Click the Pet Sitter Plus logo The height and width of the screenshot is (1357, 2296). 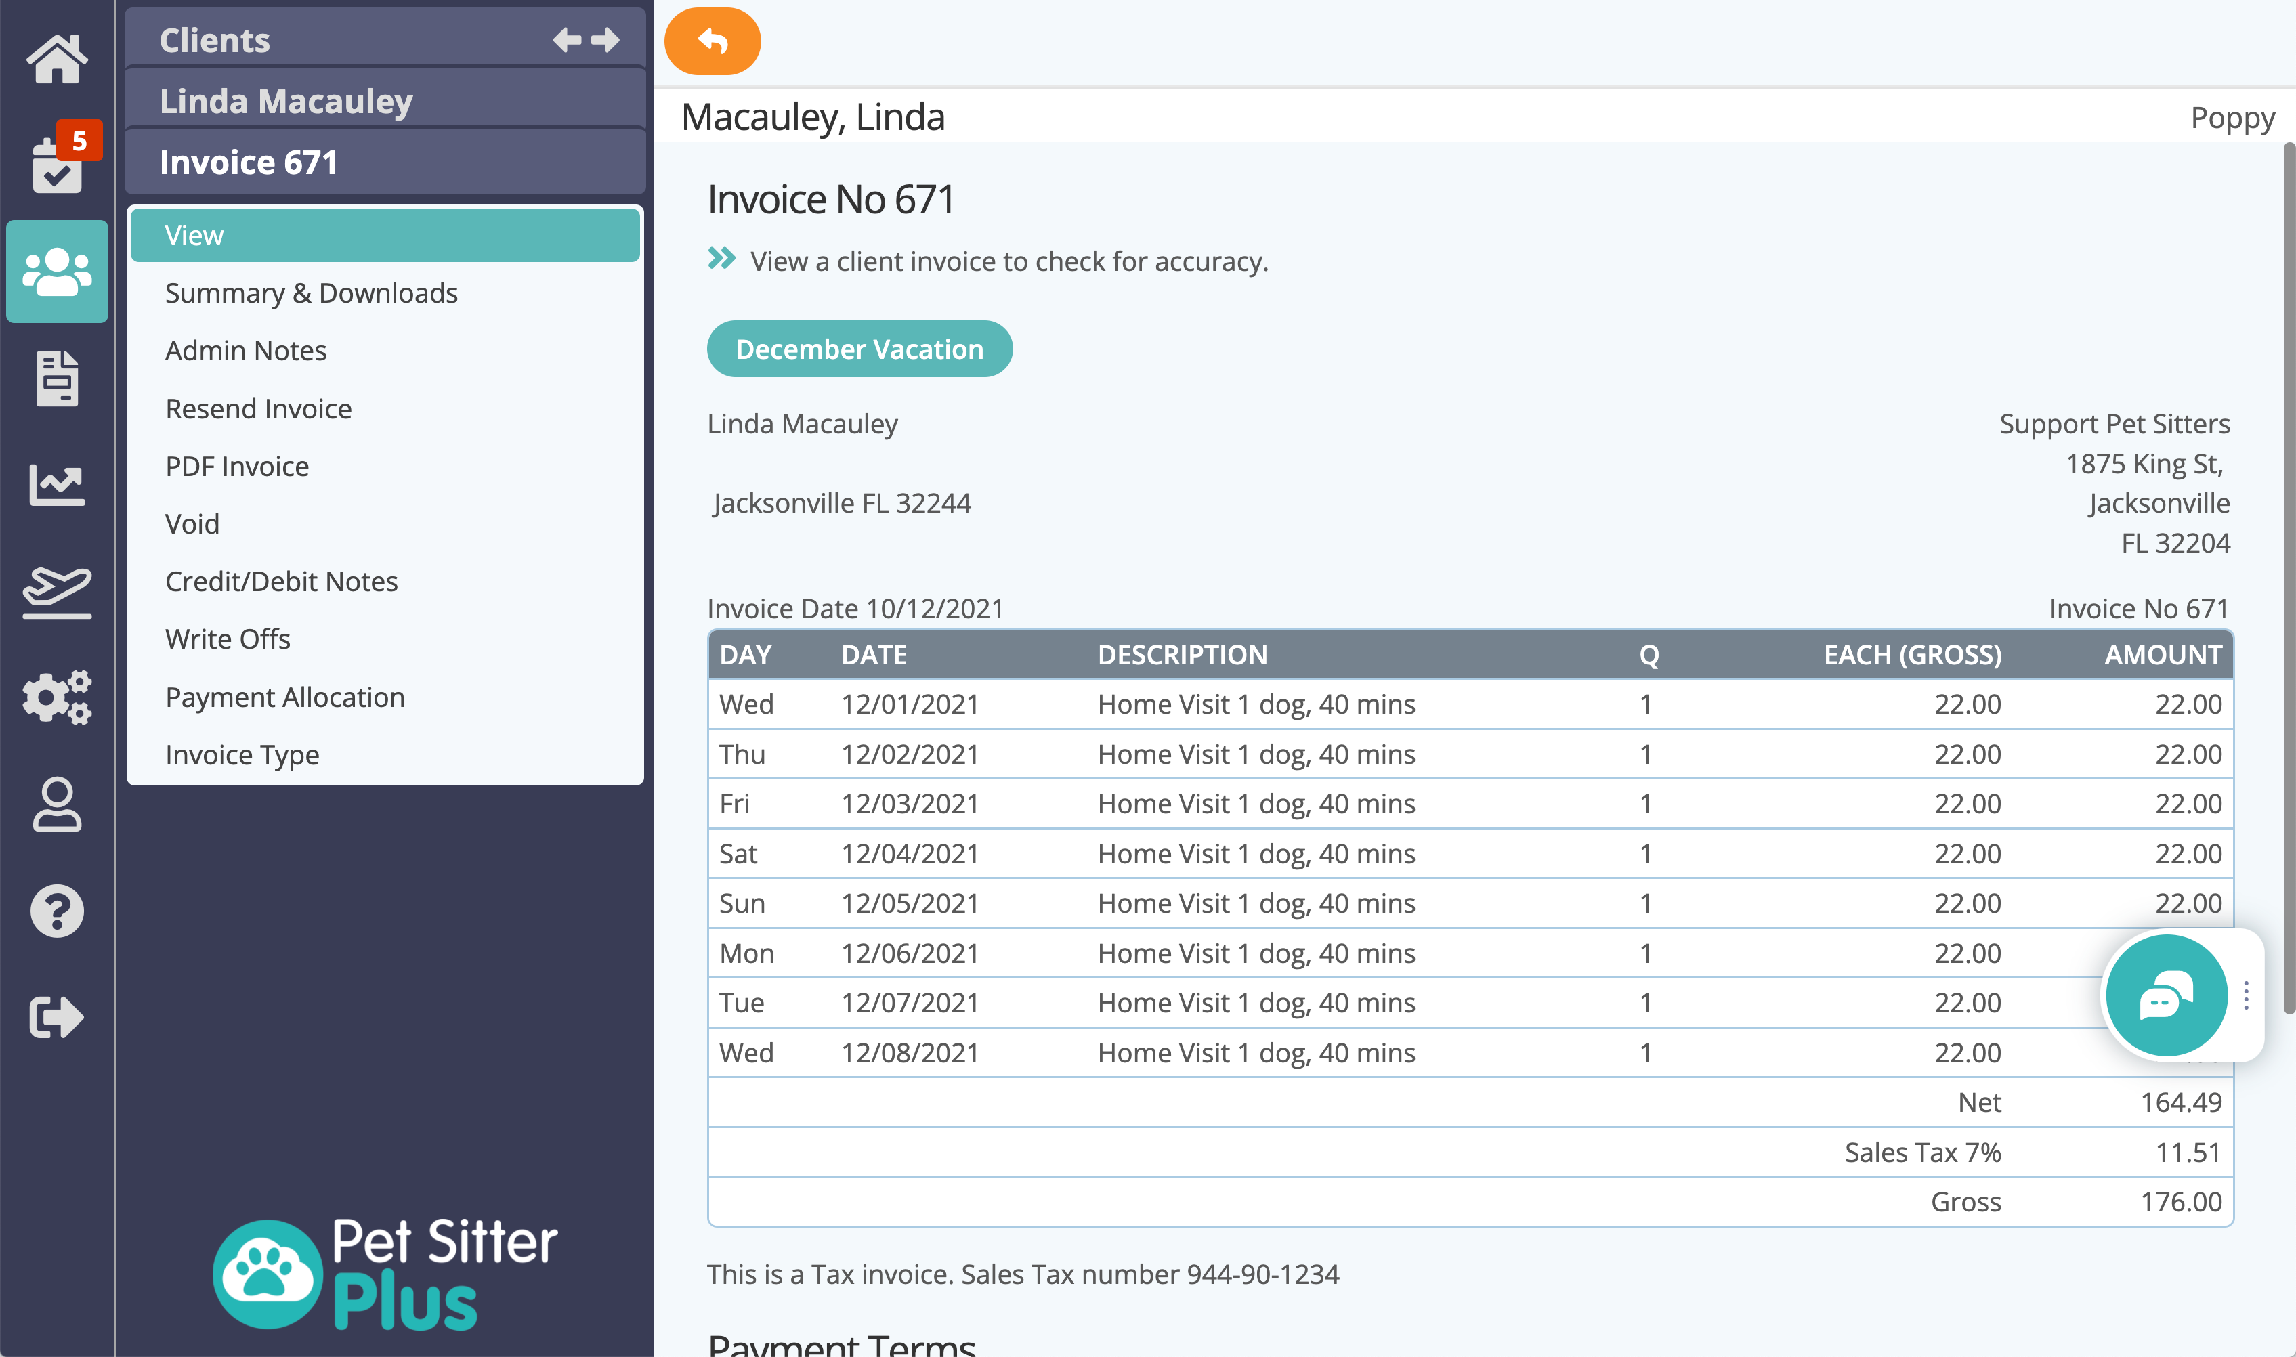click(x=384, y=1271)
